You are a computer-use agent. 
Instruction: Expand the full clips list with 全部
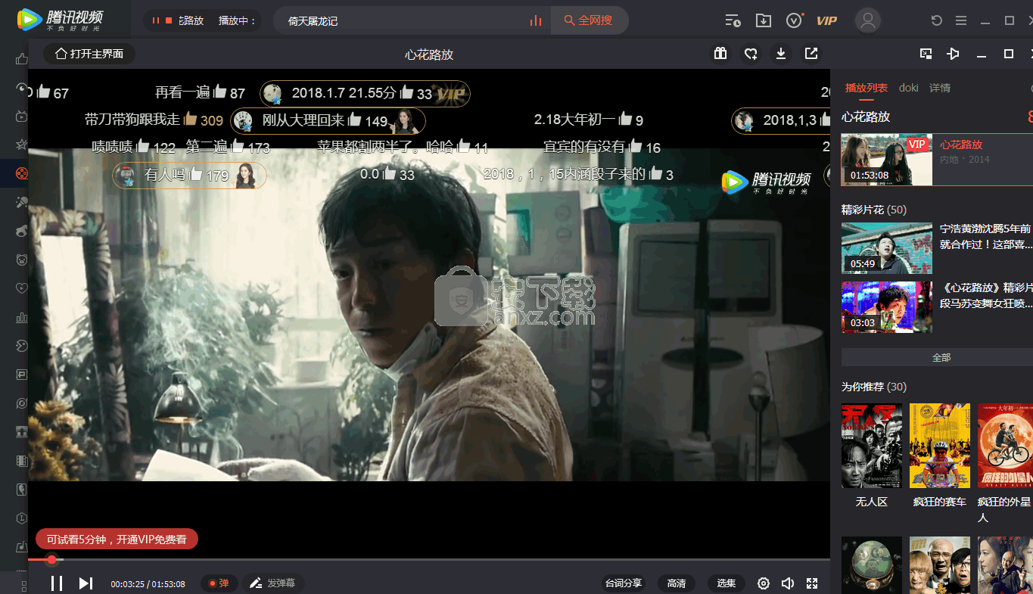tap(941, 357)
